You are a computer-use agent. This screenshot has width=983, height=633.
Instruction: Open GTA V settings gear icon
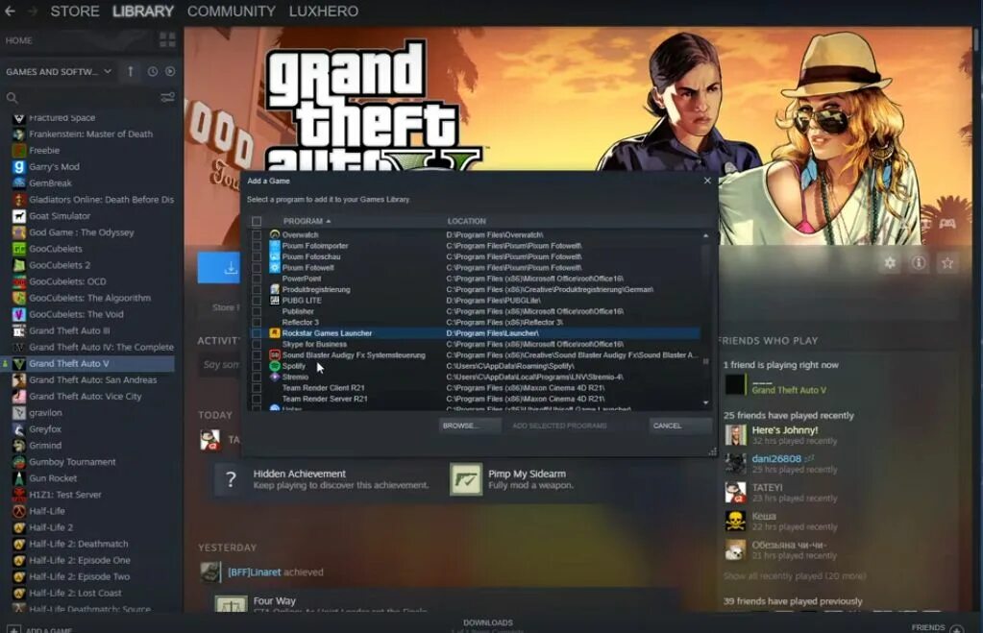pos(890,262)
